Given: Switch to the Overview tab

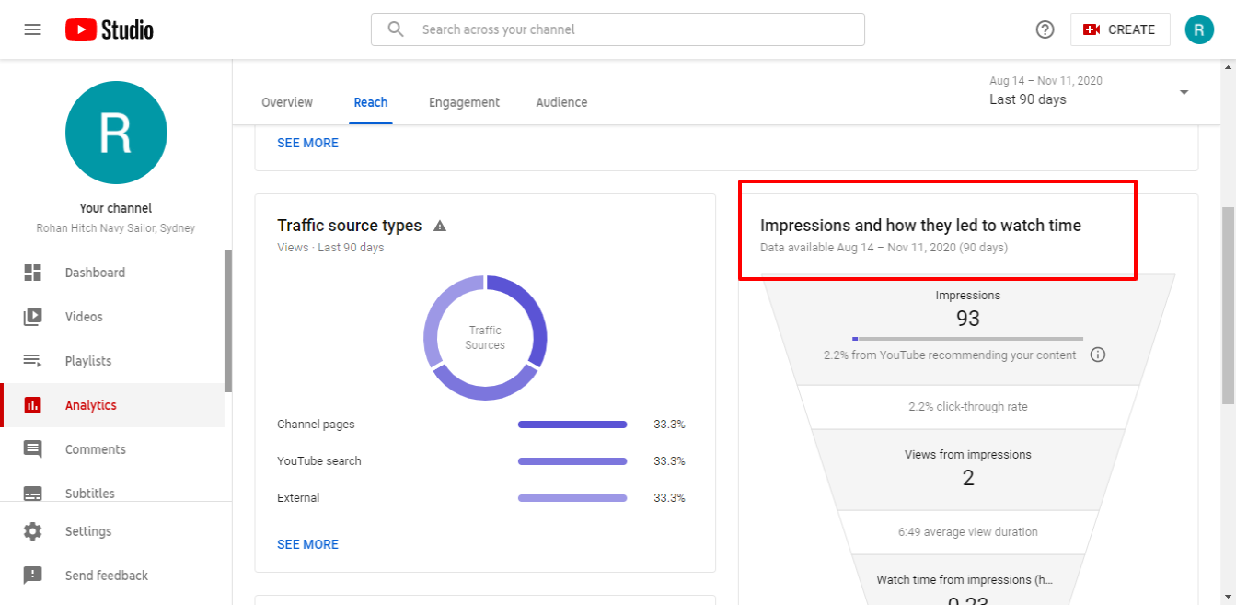Looking at the screenshot, I should pyautogui.click(x=287, y=102).
